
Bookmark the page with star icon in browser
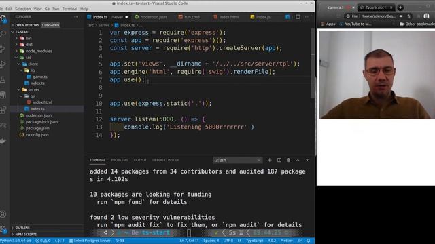point(408,16)
